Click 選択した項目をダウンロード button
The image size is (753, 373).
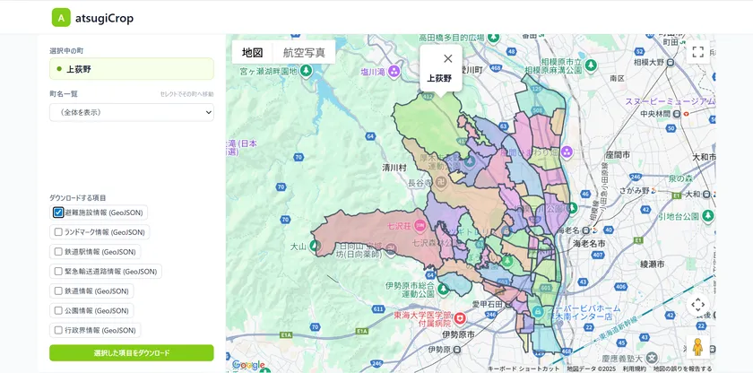tap(132, 353)
